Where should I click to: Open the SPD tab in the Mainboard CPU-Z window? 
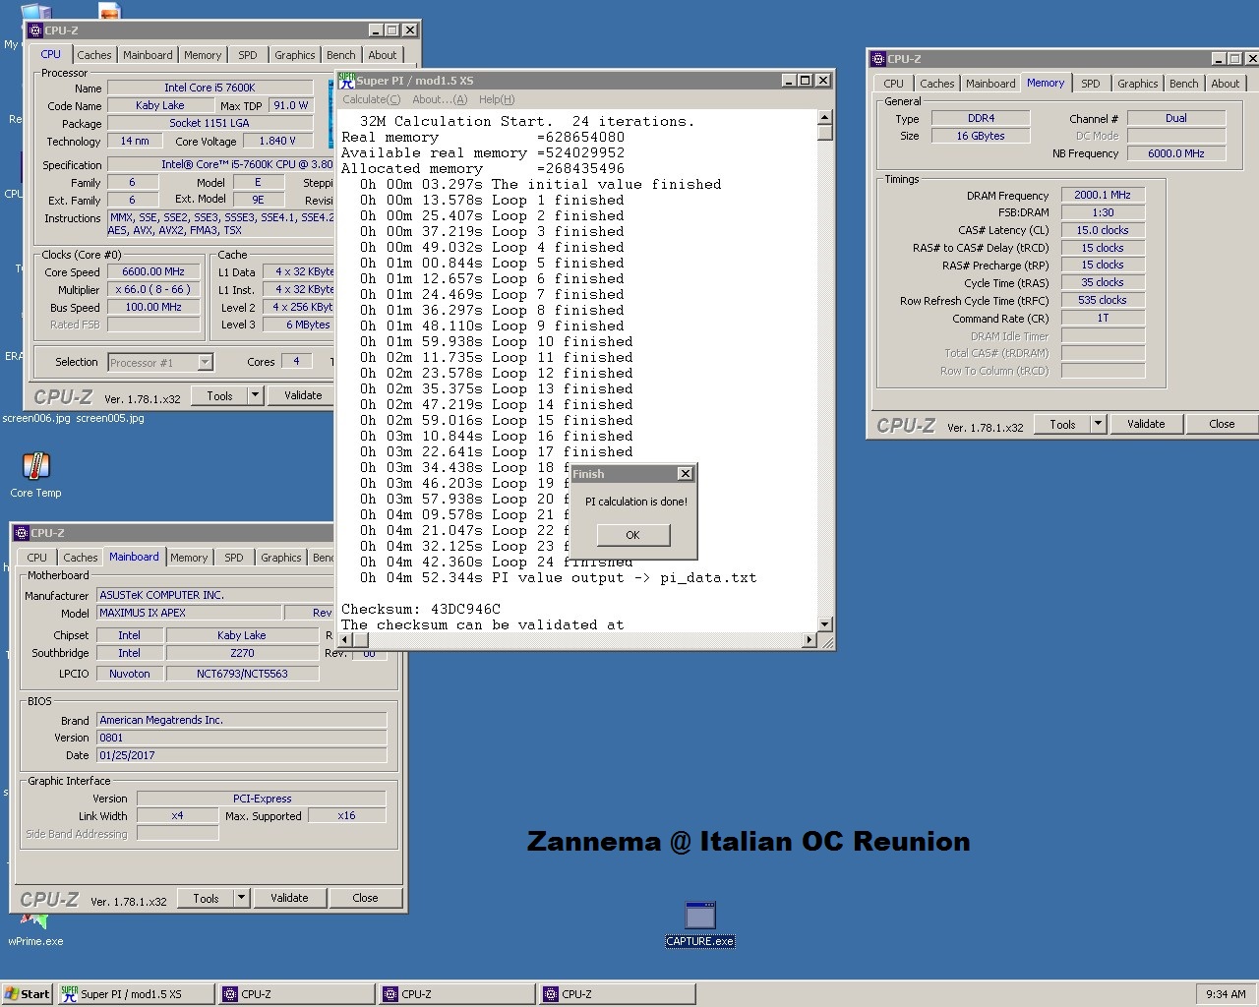(x=234, y=558)
